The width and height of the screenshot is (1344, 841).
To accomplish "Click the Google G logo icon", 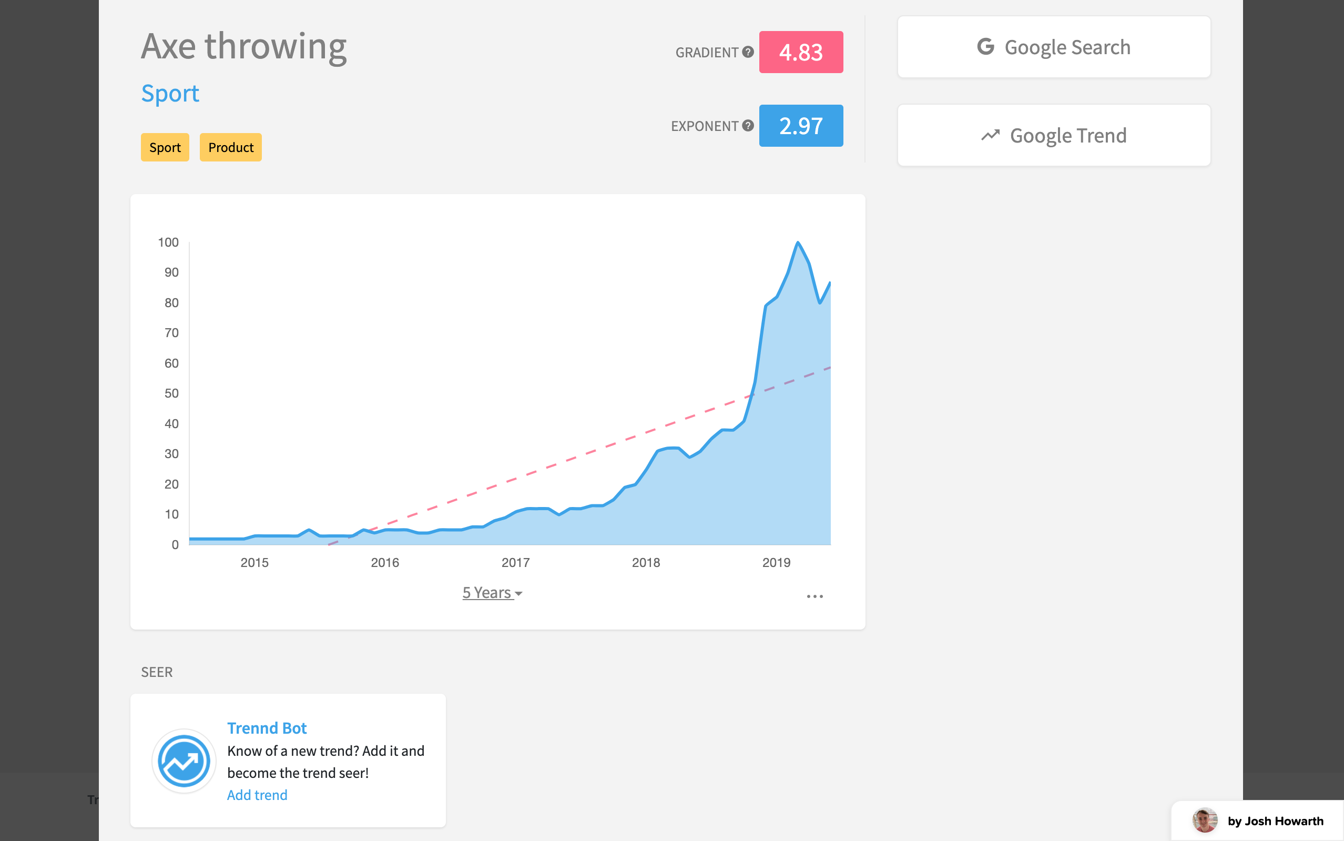I will pos(985,47).
